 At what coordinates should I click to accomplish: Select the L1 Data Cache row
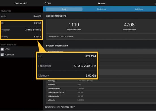pyautogui.click(x=101, y=96)
